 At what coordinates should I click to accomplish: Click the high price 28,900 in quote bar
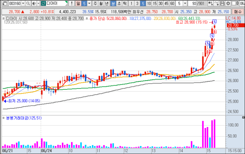[204, 12]
